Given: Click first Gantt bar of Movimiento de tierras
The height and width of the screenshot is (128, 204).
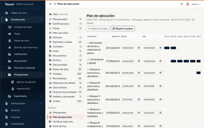Looking at the screenshot, I should click(x=167, y=48).
